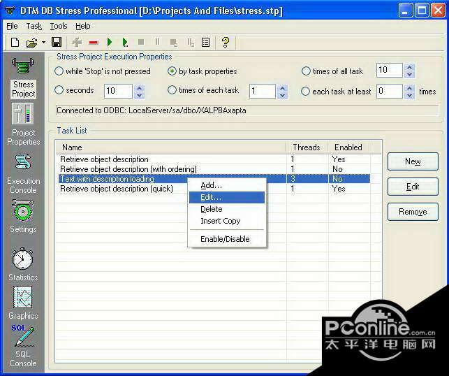Click the stacked squares toolbar icon after Pause

coord(174,43)
